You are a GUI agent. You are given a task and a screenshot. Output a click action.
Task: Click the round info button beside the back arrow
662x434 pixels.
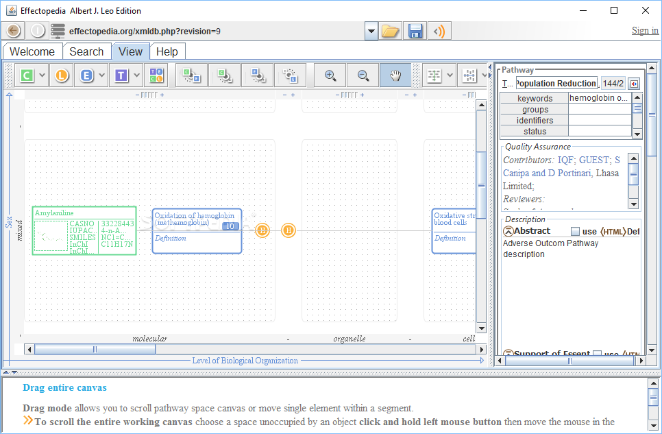38,31
